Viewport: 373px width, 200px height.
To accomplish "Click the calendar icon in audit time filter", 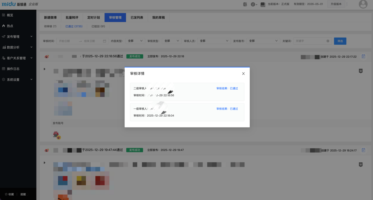I will 104,41.
